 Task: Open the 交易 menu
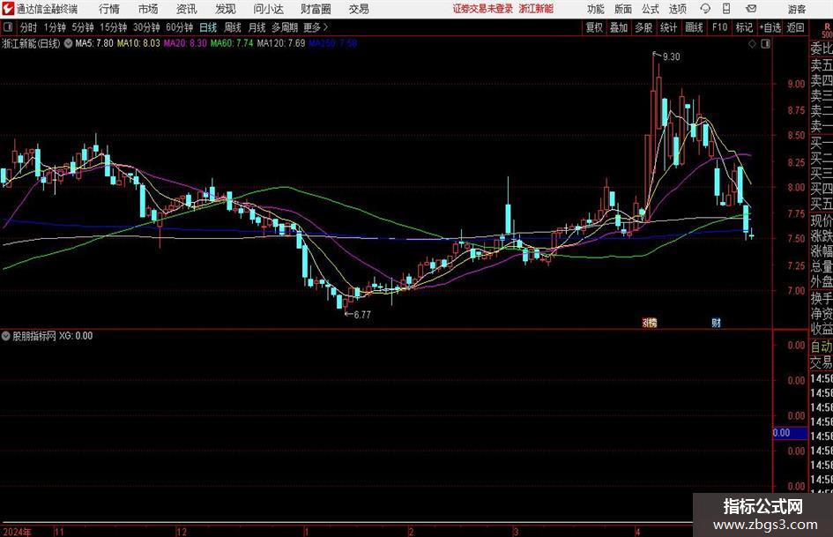coord(359,9)
